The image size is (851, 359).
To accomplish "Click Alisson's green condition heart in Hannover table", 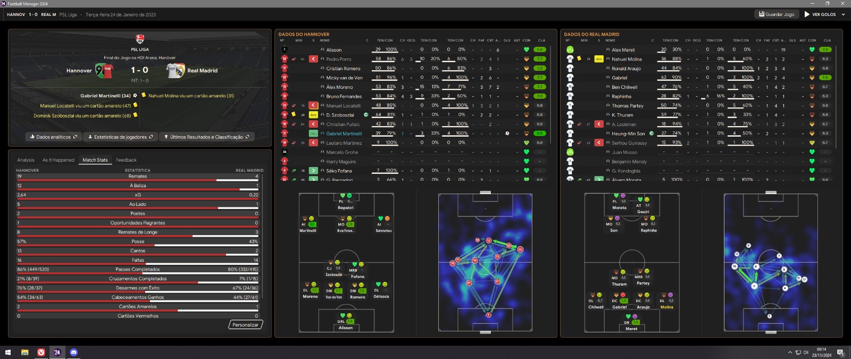I will pos(527,49).
